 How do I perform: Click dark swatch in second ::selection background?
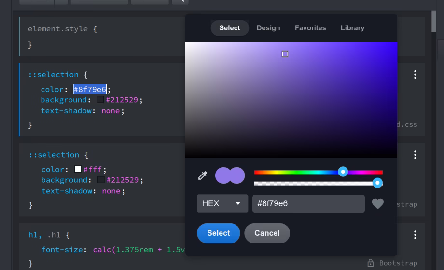pos(101,180)
